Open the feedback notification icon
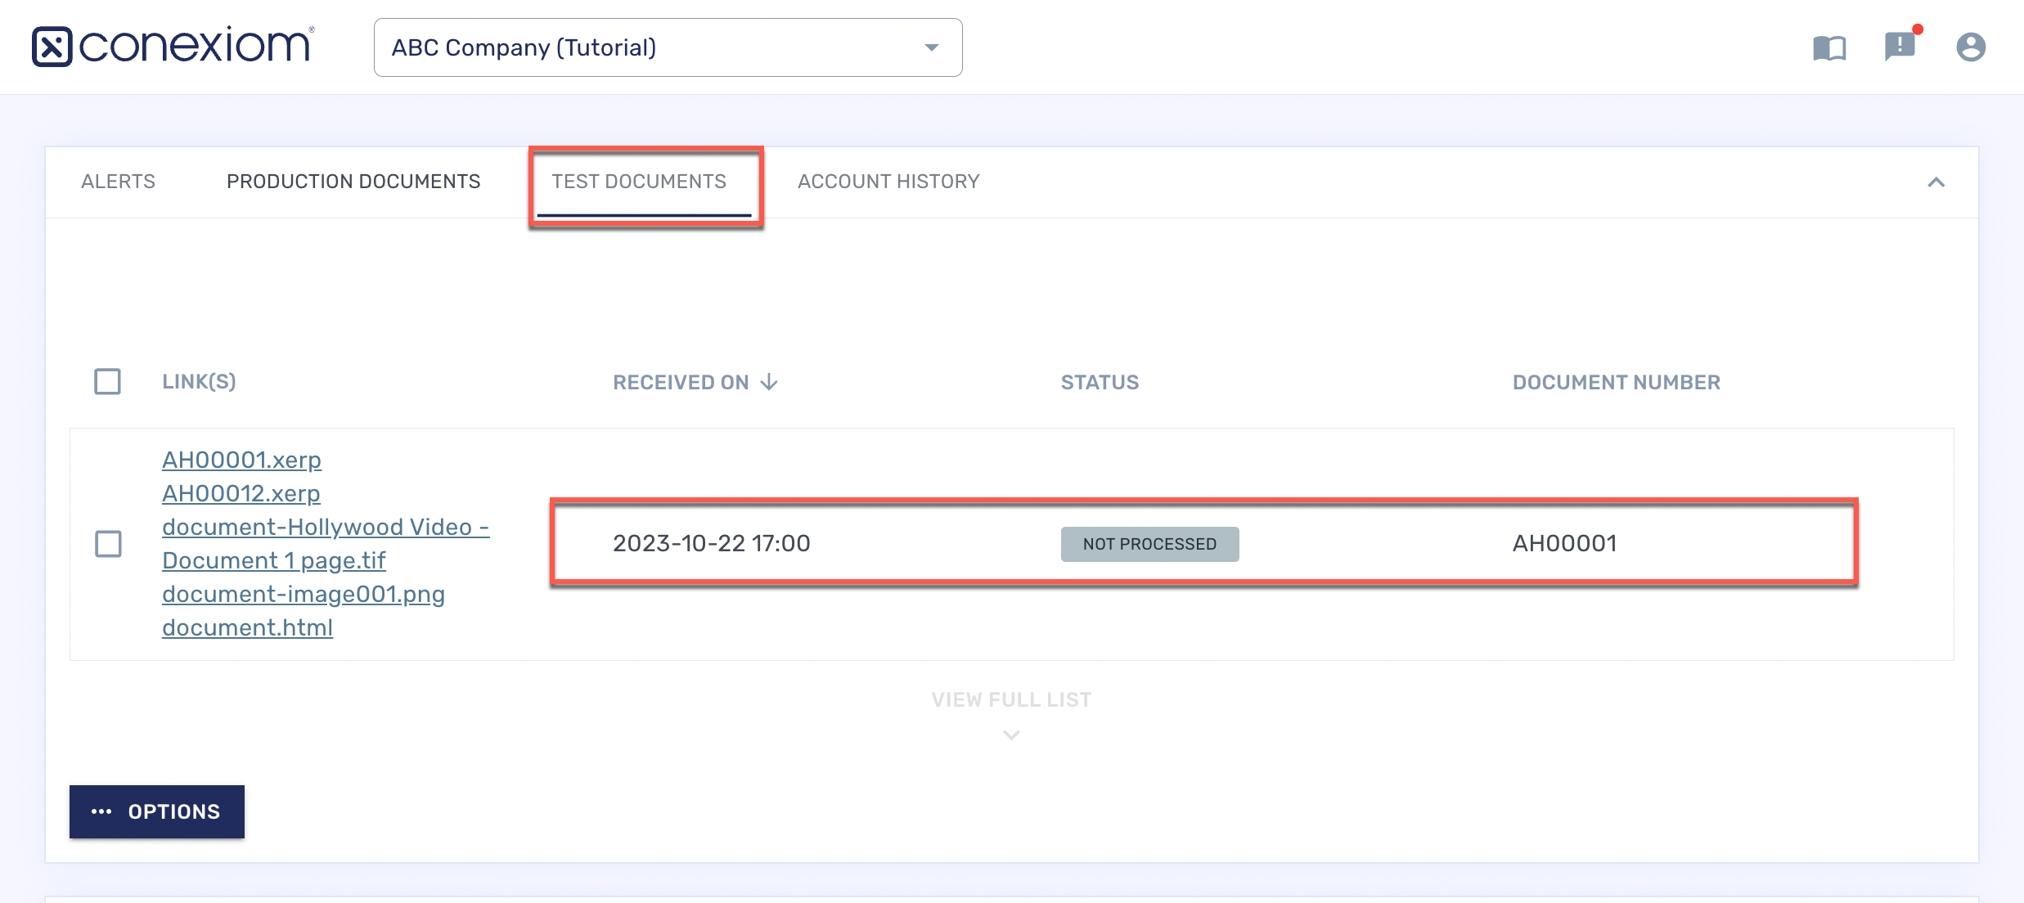This screenshot has height=903, width=2024. pos(1900,46)
